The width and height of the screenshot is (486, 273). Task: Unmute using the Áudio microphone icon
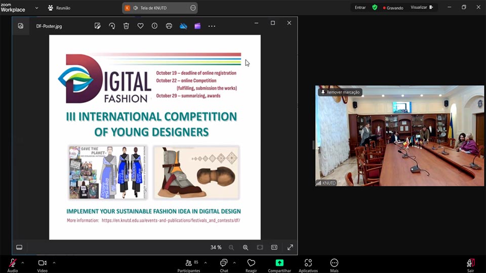click(13, 263)
